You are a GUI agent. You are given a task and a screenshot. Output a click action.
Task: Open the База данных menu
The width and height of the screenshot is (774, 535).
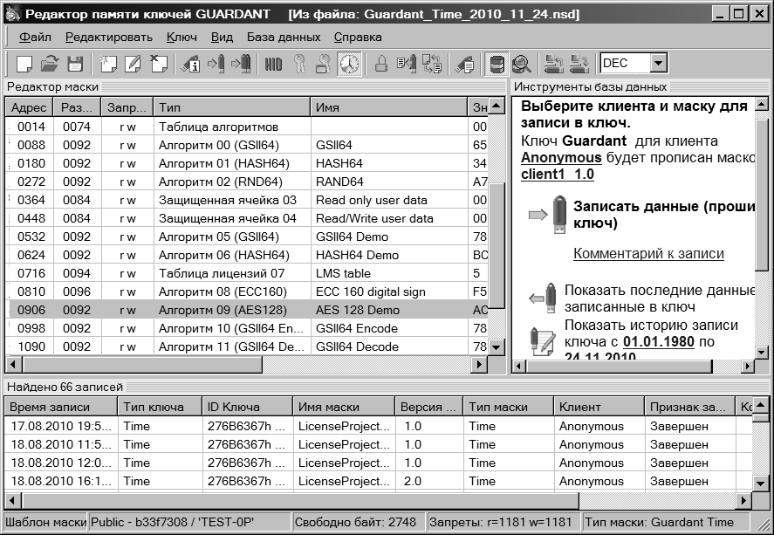tap(283, 37)
